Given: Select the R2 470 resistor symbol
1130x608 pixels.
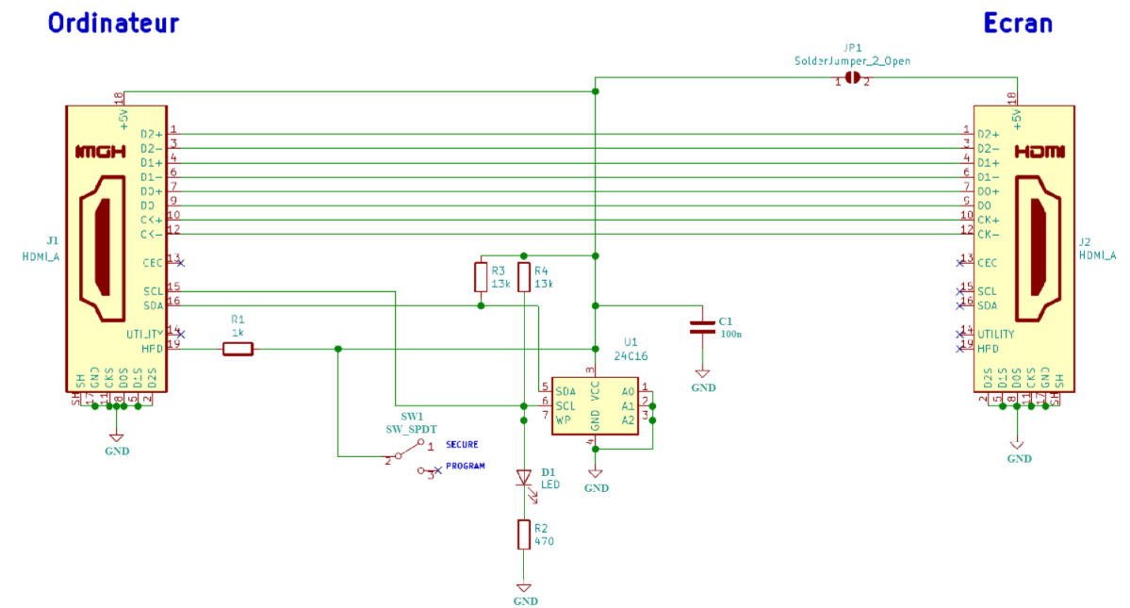Looking at the screenshot, I should point(524,534).
